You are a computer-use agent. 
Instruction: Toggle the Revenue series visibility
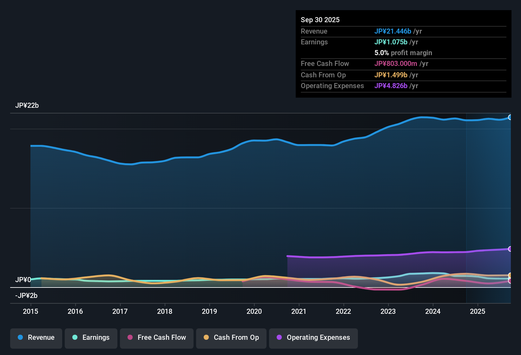coord(36,338)
